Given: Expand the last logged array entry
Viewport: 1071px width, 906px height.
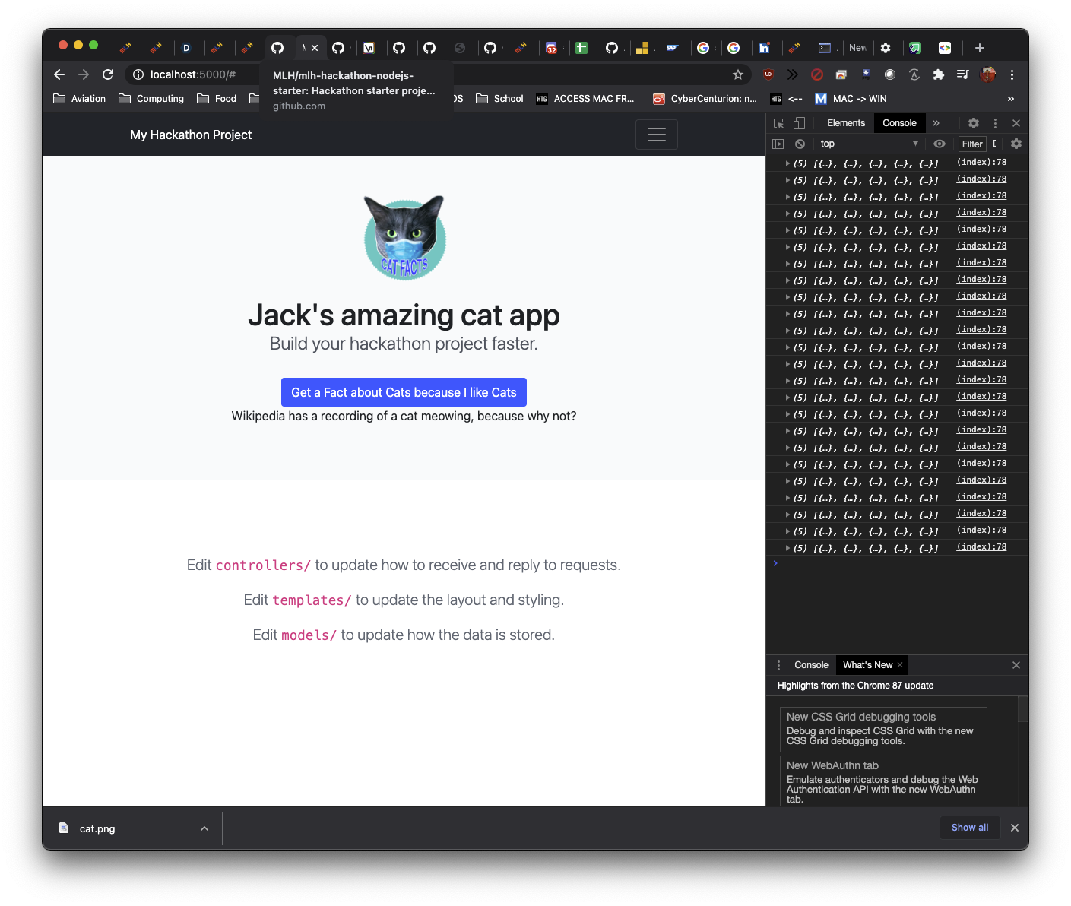Looking at the screenshot, I should [787, 547].
